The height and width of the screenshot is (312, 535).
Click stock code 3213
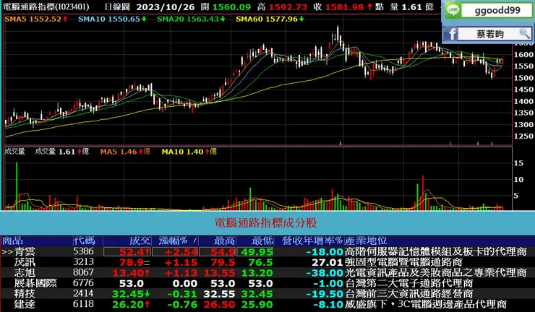coord(83,262)
